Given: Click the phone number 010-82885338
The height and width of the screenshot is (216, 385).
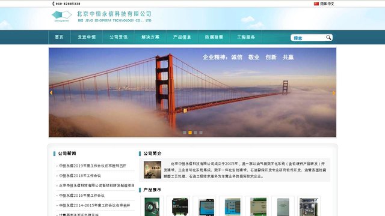Looking at the screenshot, I should pyautogui.click(x=68, y=4).
